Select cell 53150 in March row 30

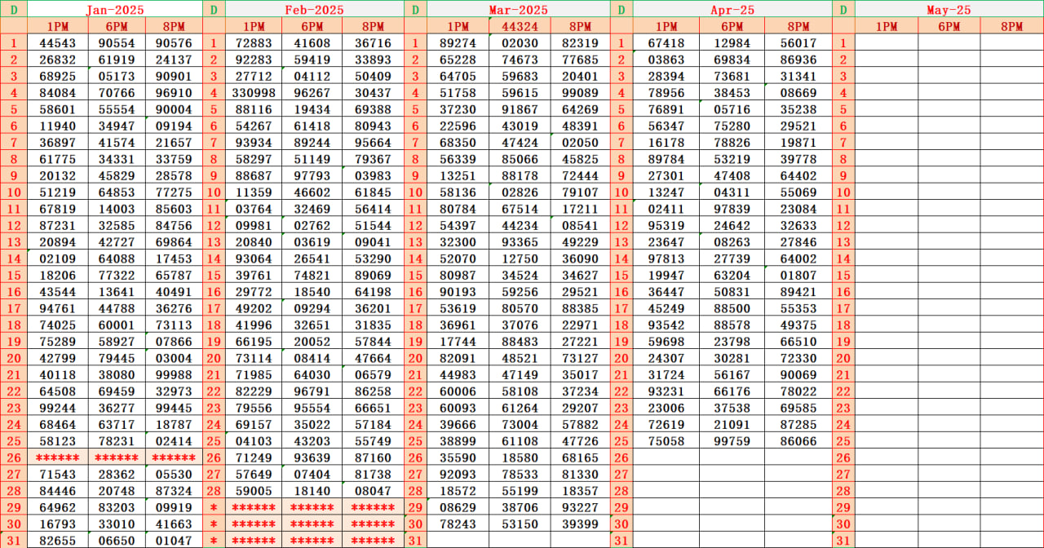(x=520, y=524)
